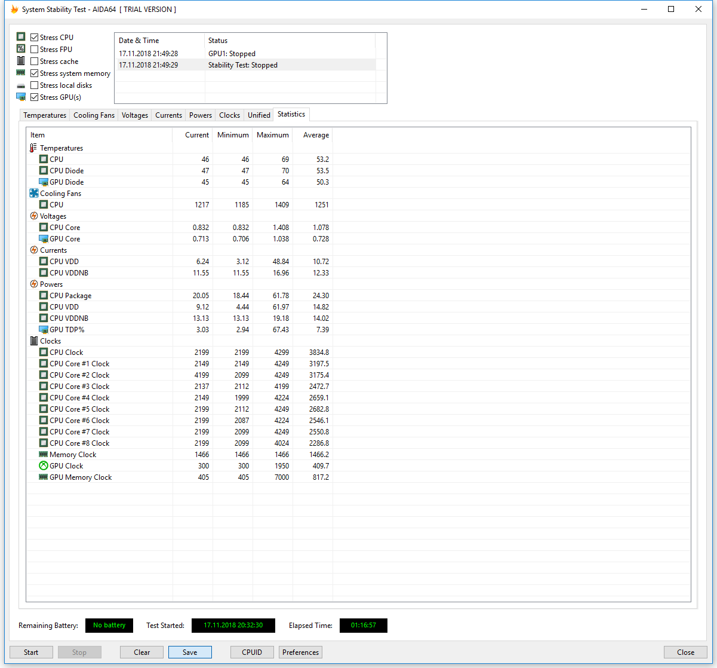
Task: Select the CPU VDD power row
Action: pos(179,307)
